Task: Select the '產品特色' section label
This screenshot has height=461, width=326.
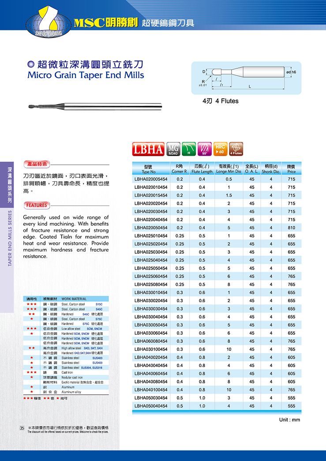Action: click(37, 164)
